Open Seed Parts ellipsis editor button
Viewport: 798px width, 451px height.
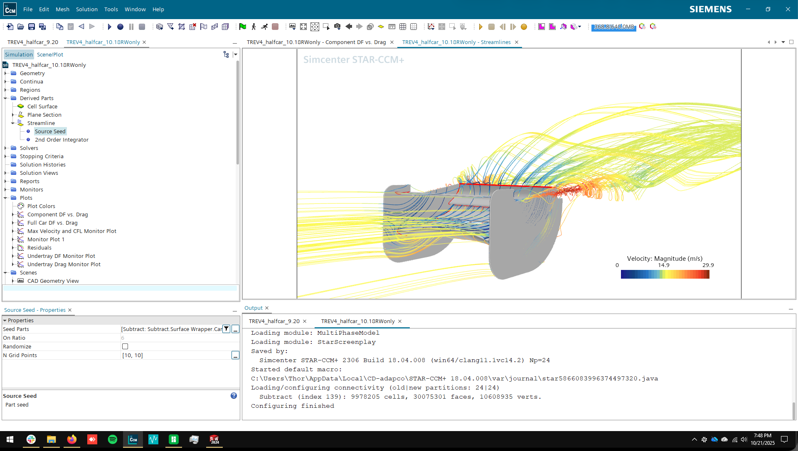pyautogui.click(x=235, y=329)
